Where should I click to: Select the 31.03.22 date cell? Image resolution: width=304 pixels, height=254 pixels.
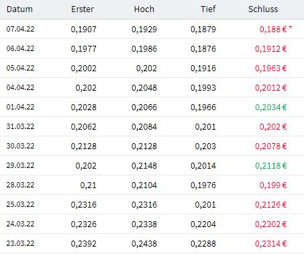[x=20, y=126]
